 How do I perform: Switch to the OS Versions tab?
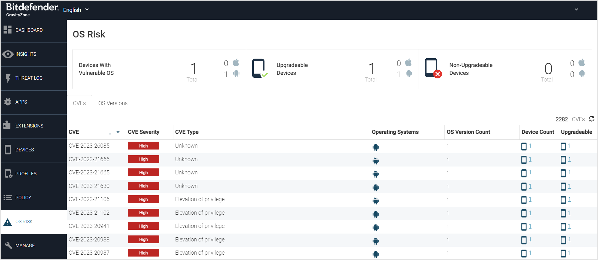(x=113, y=103)
